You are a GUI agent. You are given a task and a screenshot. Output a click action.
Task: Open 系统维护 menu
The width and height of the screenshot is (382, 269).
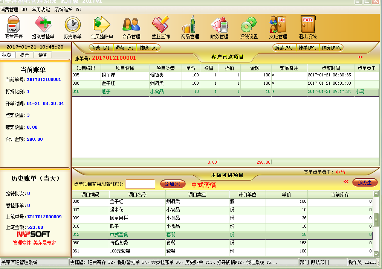click(x=68, y=9)
